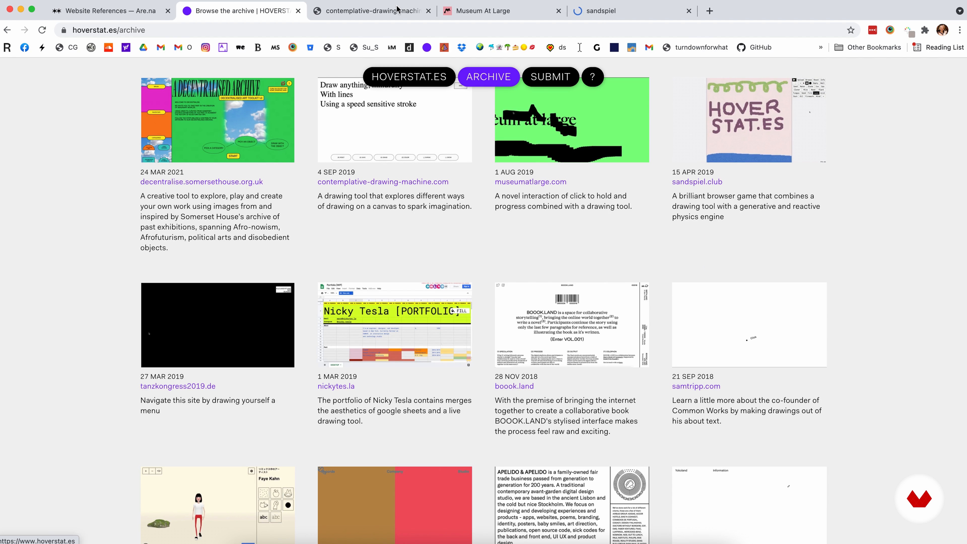Open decentralise.somersethouse.org.uk link
Image resolution: width=967 pixels, height=544 pixels.
click(x=201, y=182)
